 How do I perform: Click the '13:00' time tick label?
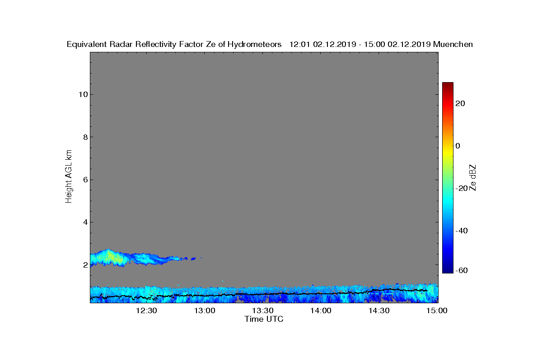point(204,310)
